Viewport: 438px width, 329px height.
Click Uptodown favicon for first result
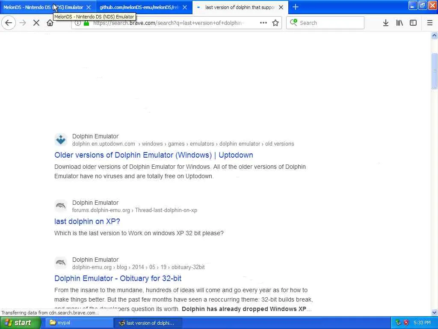click(61, 140)
